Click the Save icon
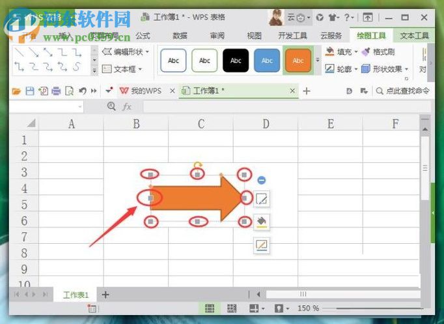Viewport: 444px width, 324px height. (30, 91)
